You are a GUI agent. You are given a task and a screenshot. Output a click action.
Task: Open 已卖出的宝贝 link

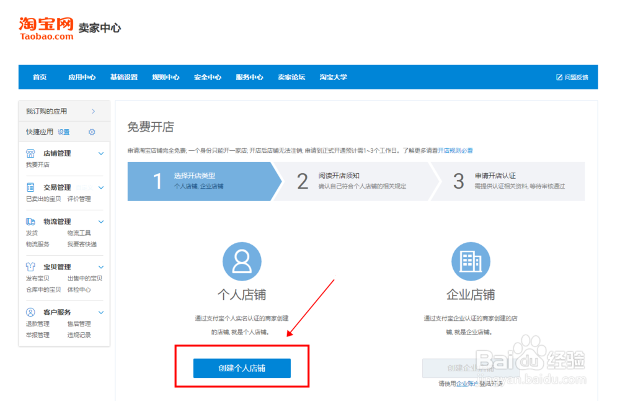click(x=43, y=199)
